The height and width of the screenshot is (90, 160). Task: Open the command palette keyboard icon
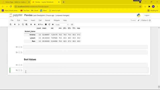(x=72, y=24)
